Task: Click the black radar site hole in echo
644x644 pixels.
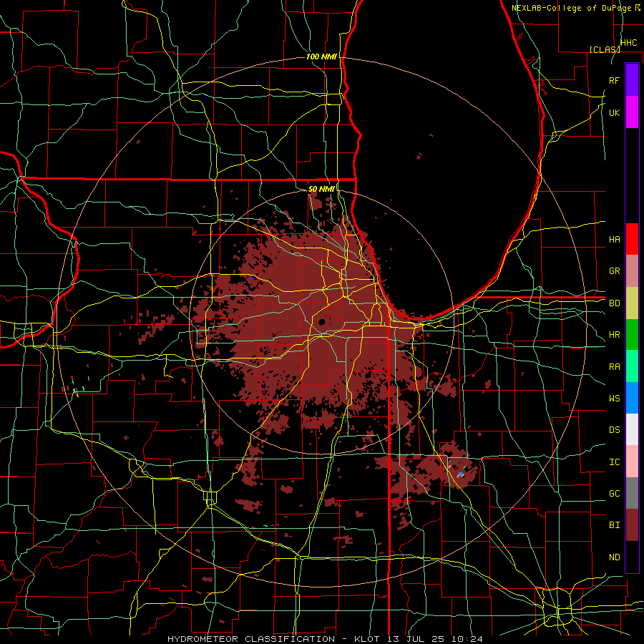Action: pos(321,321)
